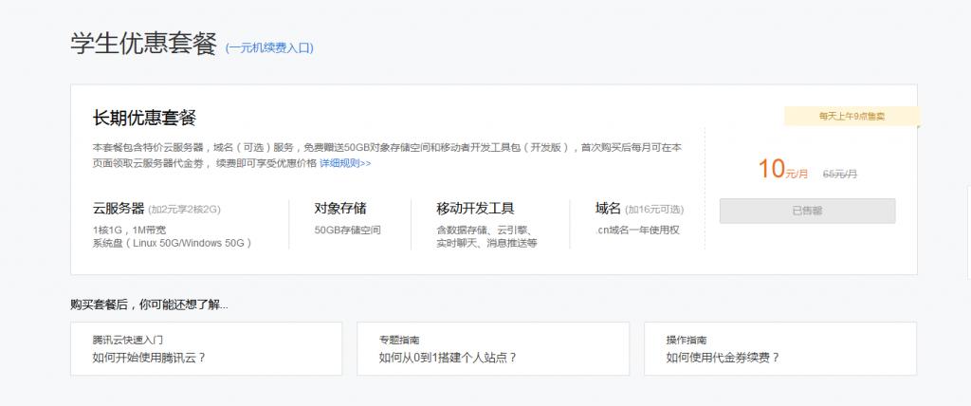Image resolution: width=971 pixels, height=406 pixels.
Task: Click the 移动开发工具 heading
Action: pos(476,209)
